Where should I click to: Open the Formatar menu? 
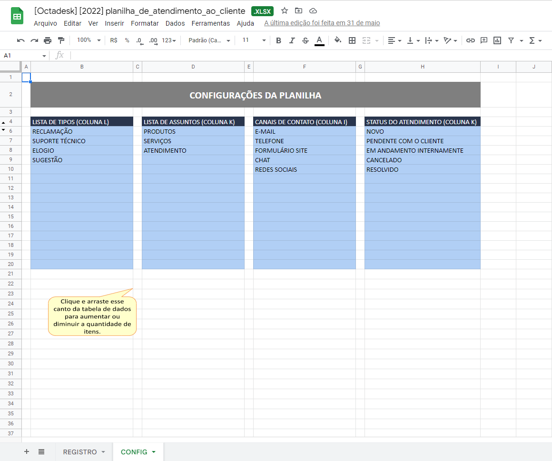pos(145,23)
